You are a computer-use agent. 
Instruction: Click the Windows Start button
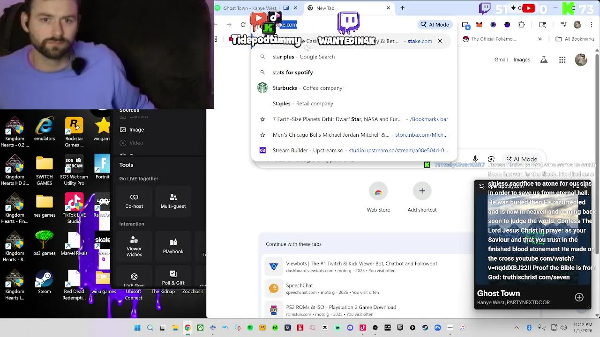coord(137,328)
